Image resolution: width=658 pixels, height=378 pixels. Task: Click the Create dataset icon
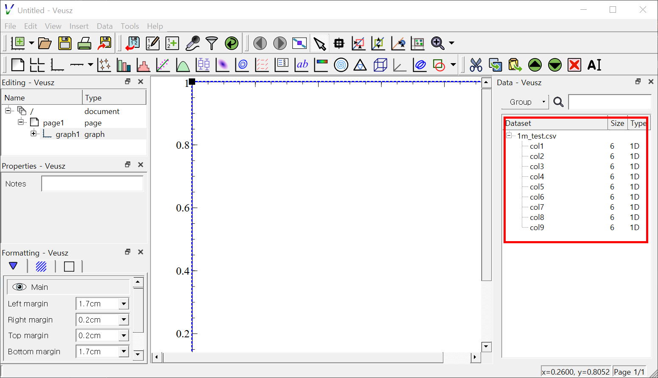tap(173, 43)
